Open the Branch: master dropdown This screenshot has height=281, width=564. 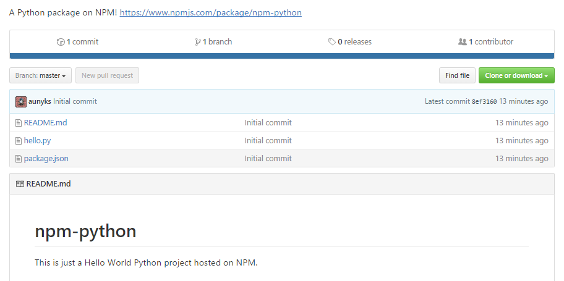click(x=41, y=75)
